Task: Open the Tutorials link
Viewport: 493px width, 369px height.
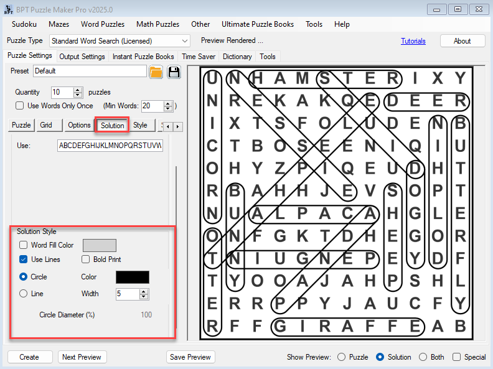Action: 413,41
